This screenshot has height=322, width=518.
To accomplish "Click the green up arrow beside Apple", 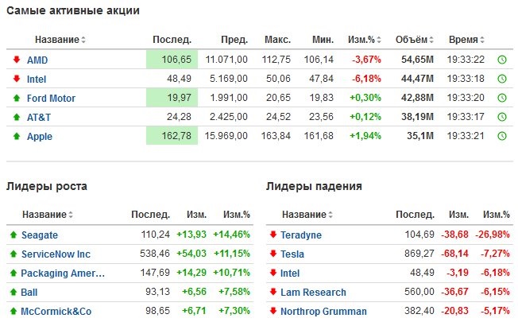I will pyautogui.click(x=17, y=136).
